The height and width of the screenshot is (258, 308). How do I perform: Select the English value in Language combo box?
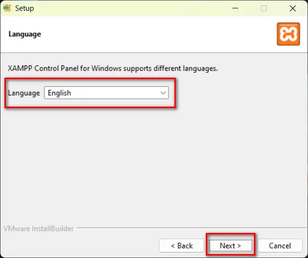pyautogui.click(x=98, y=93)
